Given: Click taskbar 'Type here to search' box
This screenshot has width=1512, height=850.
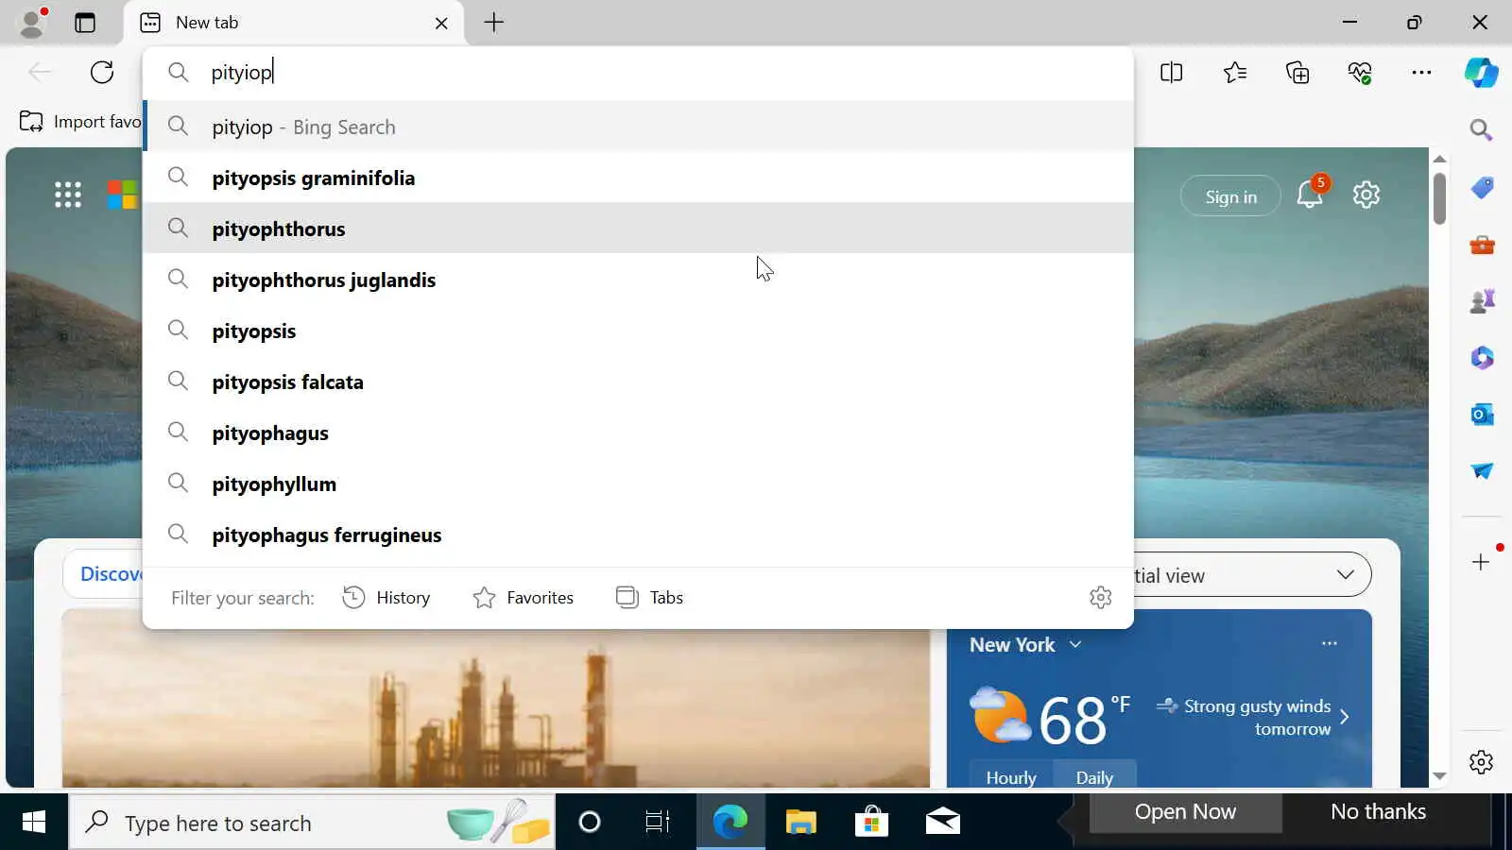Looking at the screenshot, I should click(x=312, y=823).
